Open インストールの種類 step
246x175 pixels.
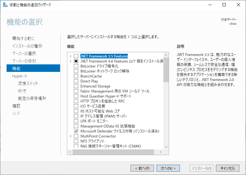coord(27,46)
